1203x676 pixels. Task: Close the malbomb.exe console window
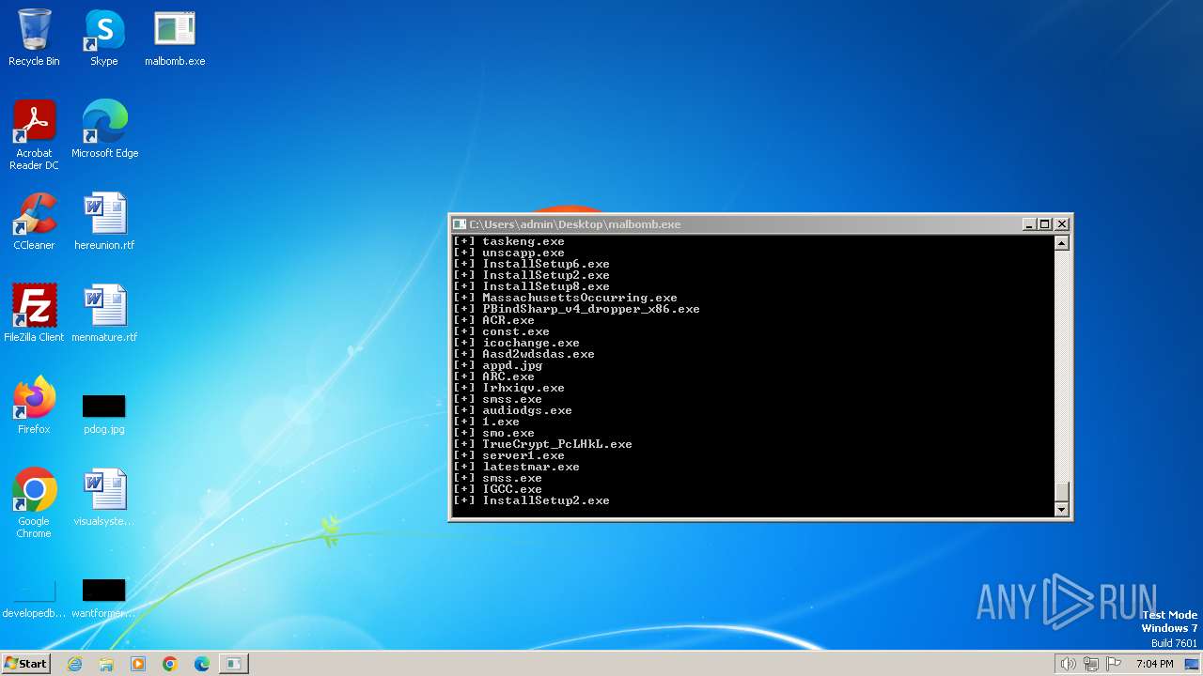[x=1062, y=224]
